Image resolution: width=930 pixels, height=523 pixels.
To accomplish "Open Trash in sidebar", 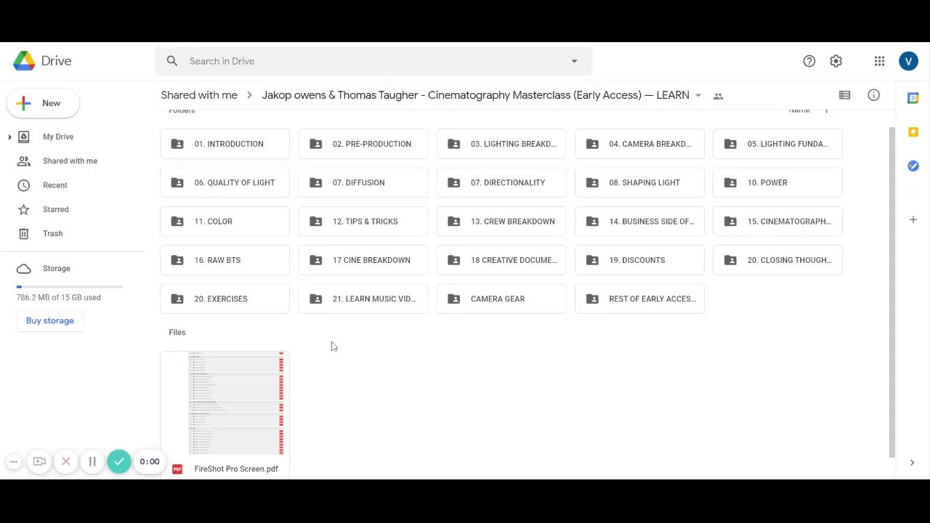I will point(52,233).
